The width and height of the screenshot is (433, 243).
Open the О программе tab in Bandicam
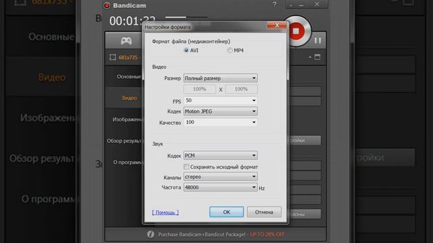[x=128, y=162]
